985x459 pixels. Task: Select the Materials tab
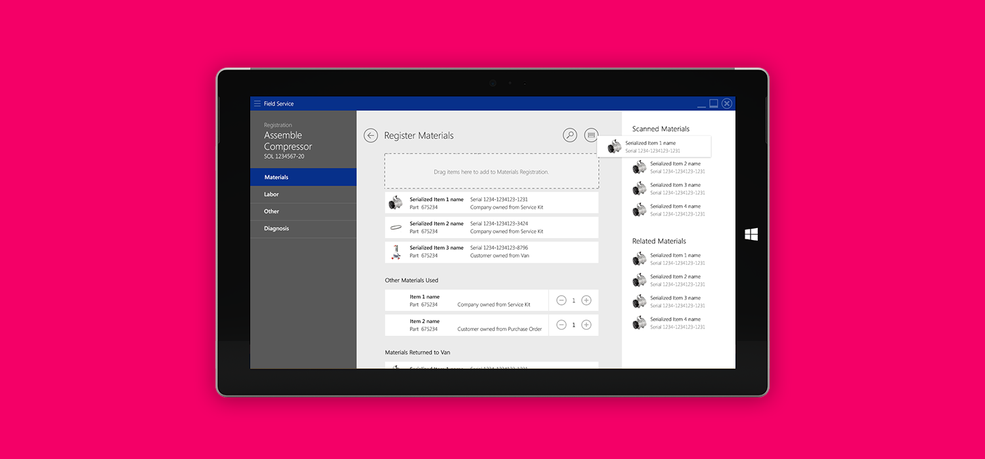[x=276, y=176]
